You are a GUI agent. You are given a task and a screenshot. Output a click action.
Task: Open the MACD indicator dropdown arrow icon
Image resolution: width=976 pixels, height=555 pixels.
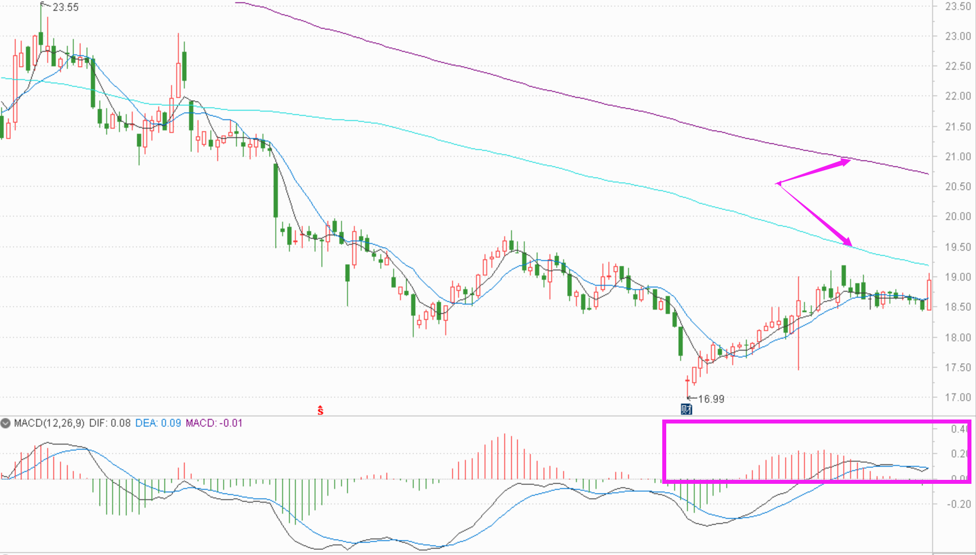click(6, 423)
